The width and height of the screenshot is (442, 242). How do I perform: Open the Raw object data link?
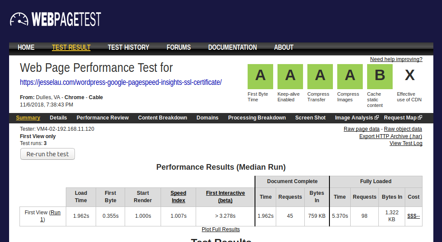[x=403, y=129]
